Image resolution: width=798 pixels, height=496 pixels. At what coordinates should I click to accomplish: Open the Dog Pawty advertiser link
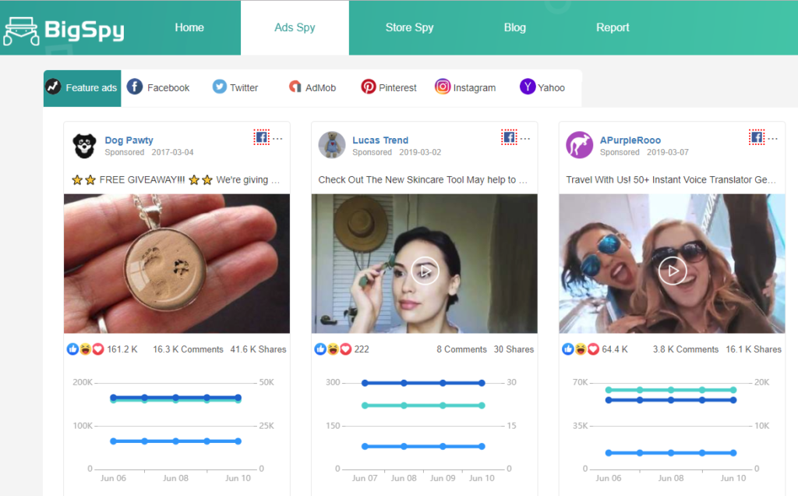(129, 140)
